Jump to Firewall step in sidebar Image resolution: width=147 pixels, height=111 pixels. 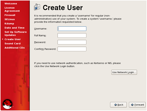[x=10, y=15]
